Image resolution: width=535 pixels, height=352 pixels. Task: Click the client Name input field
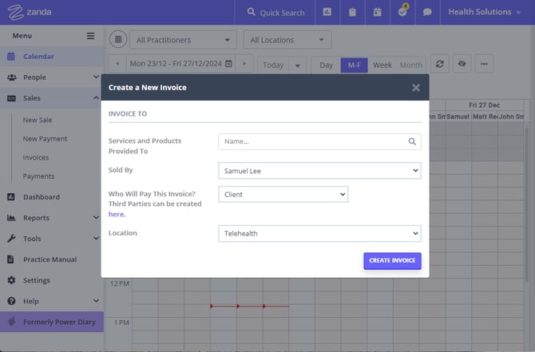coord(311,141)
